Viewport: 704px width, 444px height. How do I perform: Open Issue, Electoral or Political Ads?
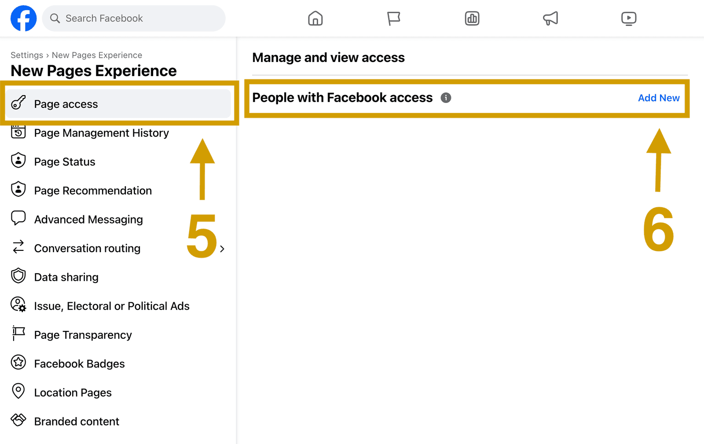coord(112,306)
